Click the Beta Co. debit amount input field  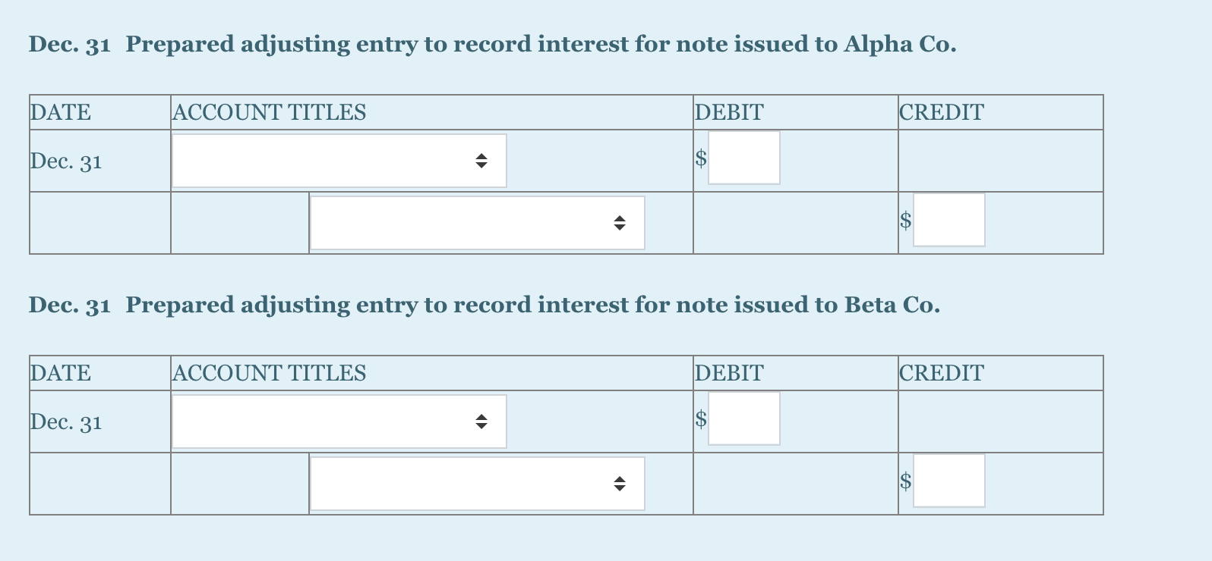coord(744,418)
